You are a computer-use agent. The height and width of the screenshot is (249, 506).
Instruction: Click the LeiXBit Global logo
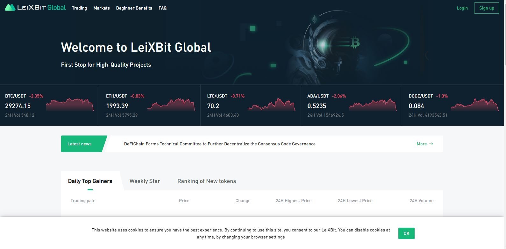(35, 8)
